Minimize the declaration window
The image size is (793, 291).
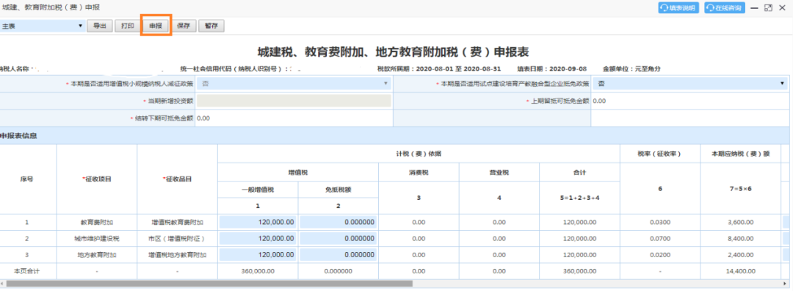coord(755,7)
